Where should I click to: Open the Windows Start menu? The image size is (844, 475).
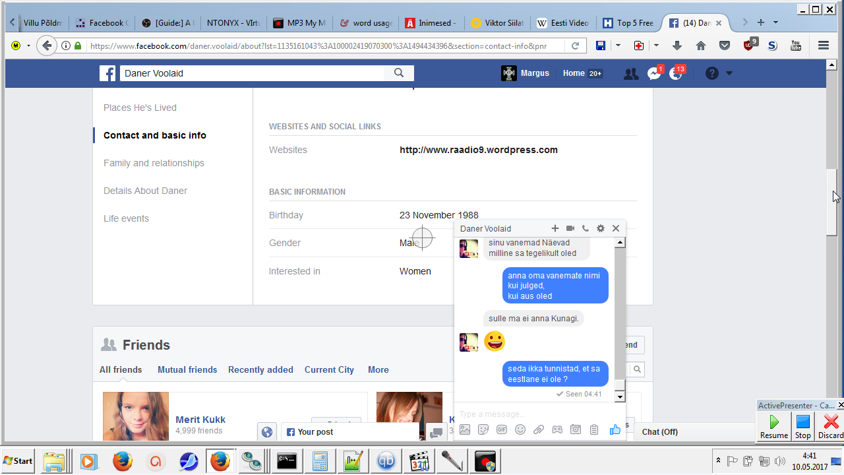[18, 460]
